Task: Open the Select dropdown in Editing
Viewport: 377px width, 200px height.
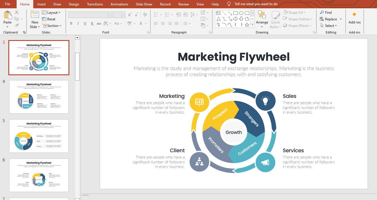Action: 328,26
